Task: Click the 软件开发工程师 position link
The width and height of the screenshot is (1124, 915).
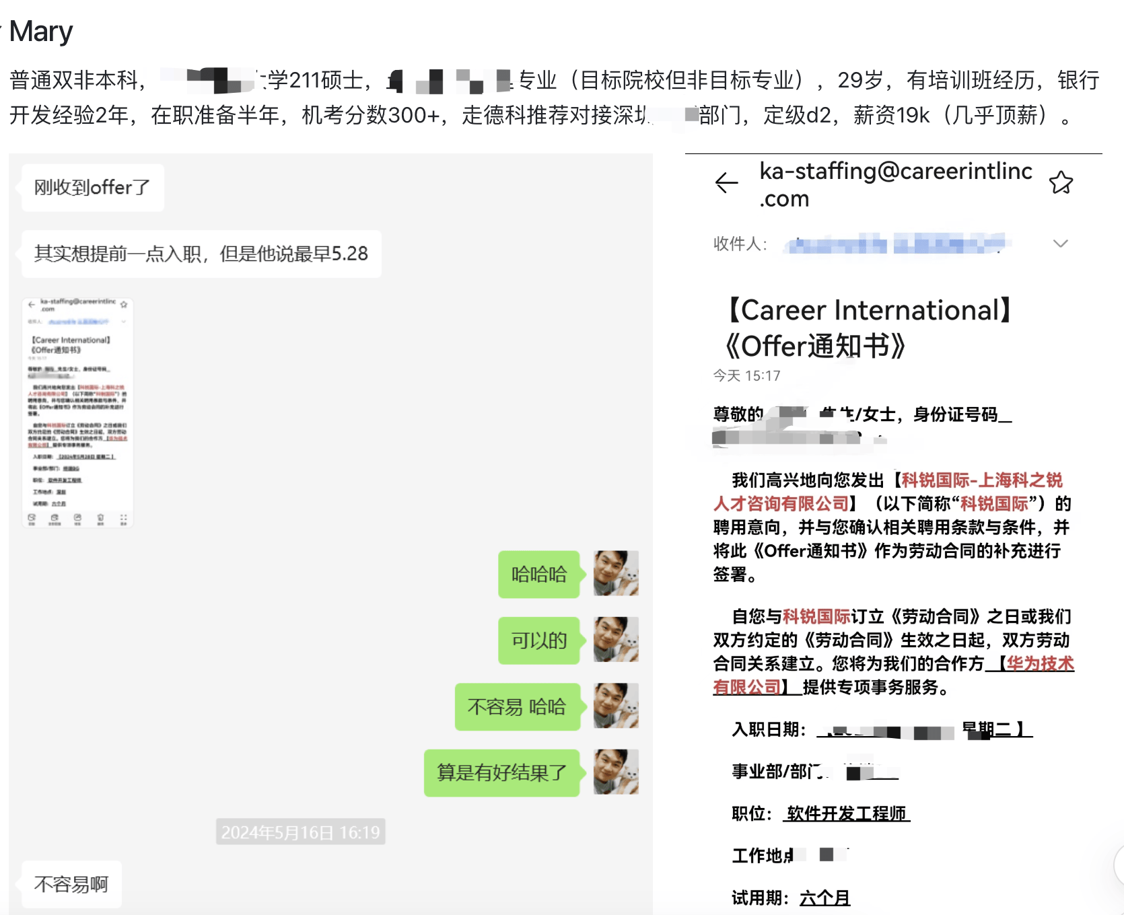Action: click(x=846, y=812)
